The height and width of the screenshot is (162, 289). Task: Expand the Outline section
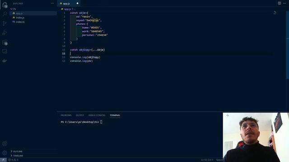tap(17, 151)
